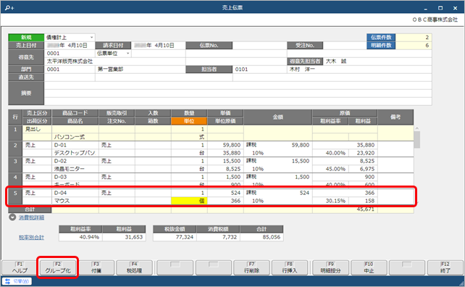Screen dimensions: 465x287
Task: Click gross margin rate 45.00%
Action: click(330, 169)
